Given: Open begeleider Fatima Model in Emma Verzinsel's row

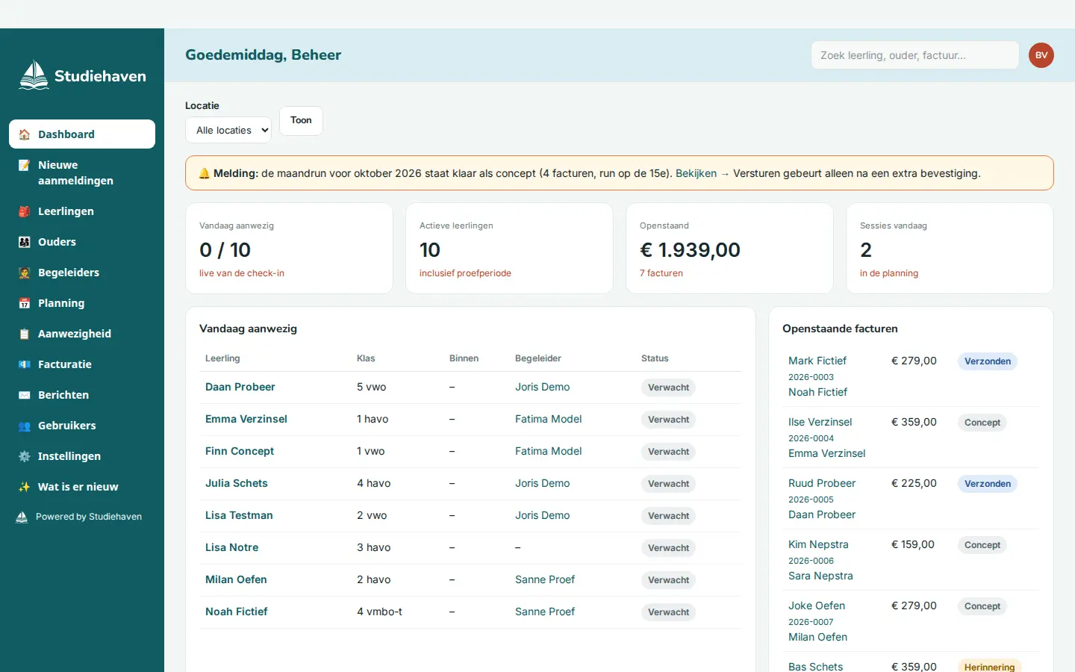Looking at the screenshot, I should (549, 419).
